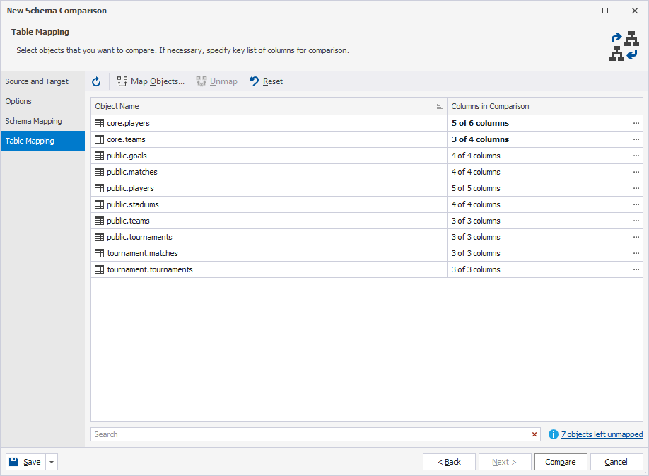Click the table icon for public.stadiums

(100, 204)
